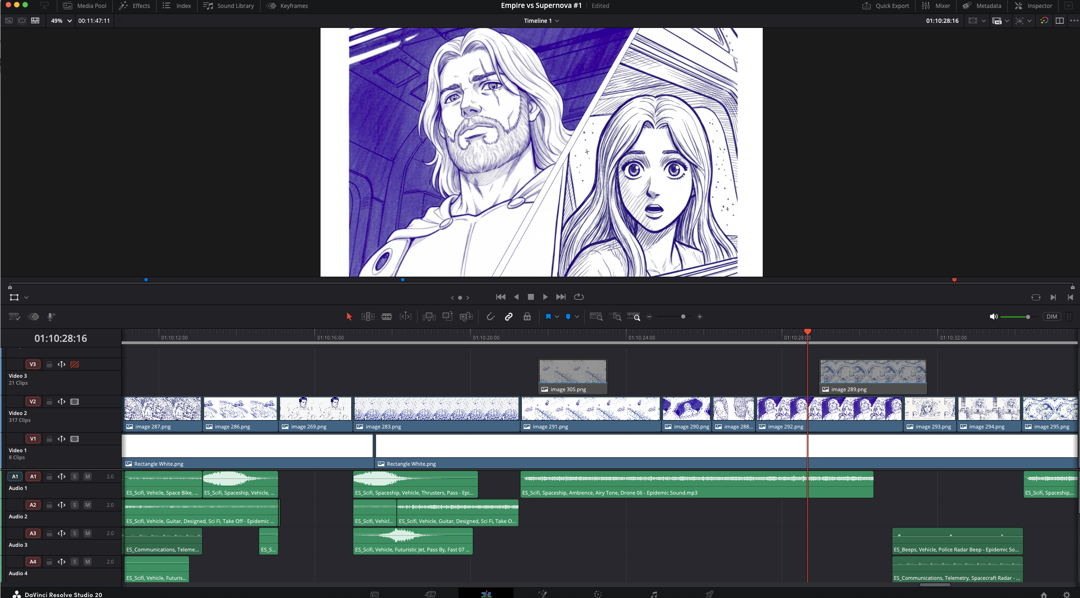Image resolution: width=1080 pixels, height=598 pixels.
Task: Click the Insert Clip edit icon
Action: point(429,317)
